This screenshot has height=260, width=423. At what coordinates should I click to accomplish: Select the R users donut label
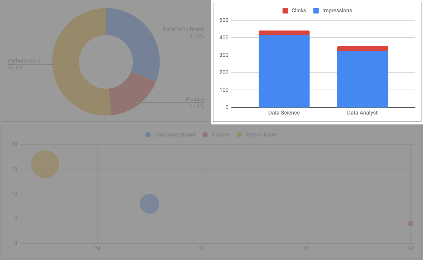pos(195,99)
